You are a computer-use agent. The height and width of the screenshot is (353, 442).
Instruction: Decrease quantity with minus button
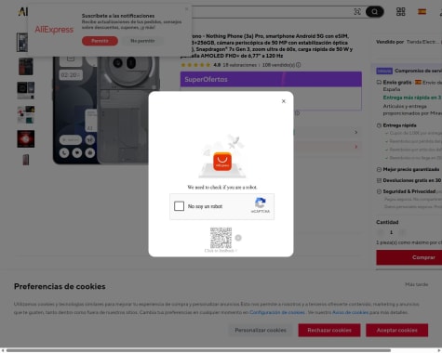point(381,232)
